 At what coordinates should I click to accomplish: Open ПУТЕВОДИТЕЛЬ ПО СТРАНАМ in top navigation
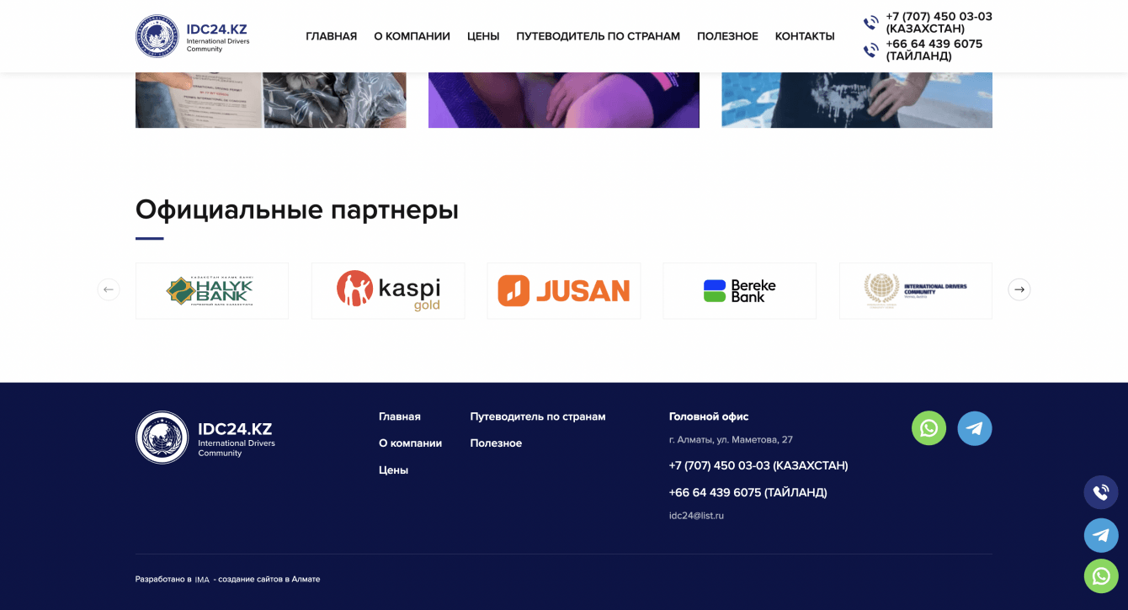(599, 36)
